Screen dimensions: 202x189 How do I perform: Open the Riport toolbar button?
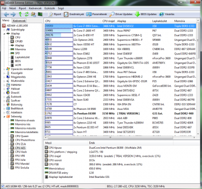click(55, 14)
